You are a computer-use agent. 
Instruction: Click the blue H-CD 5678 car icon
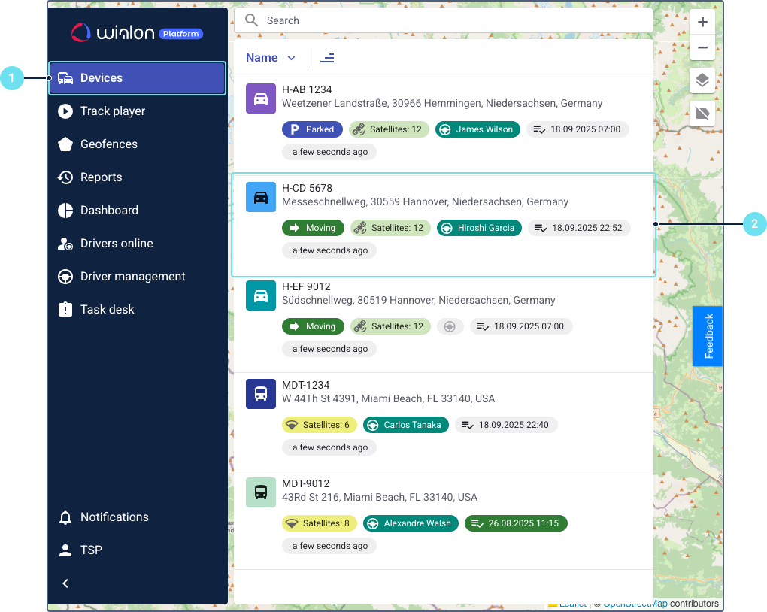click(x=261, y=197)
